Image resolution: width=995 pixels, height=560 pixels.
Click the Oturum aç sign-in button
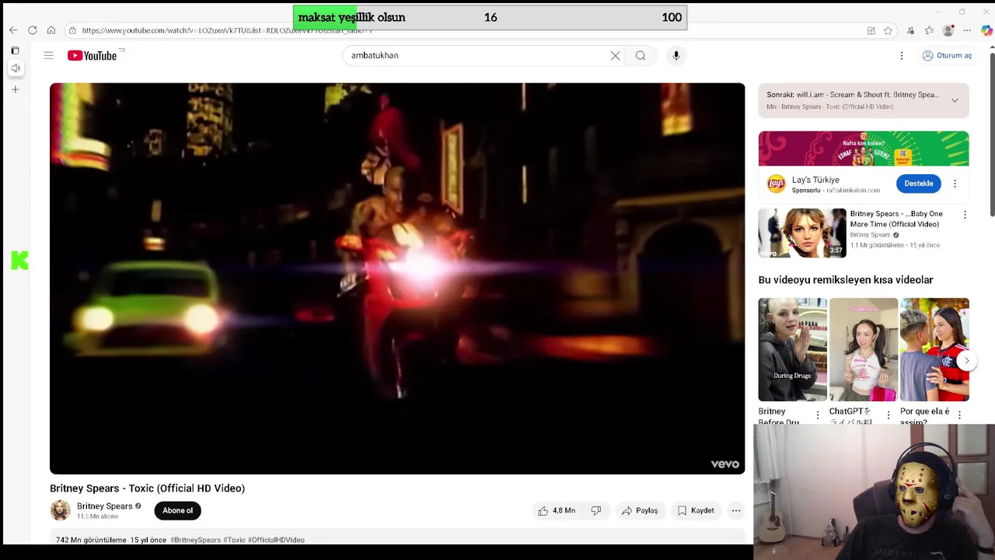[x=946, y=55]
